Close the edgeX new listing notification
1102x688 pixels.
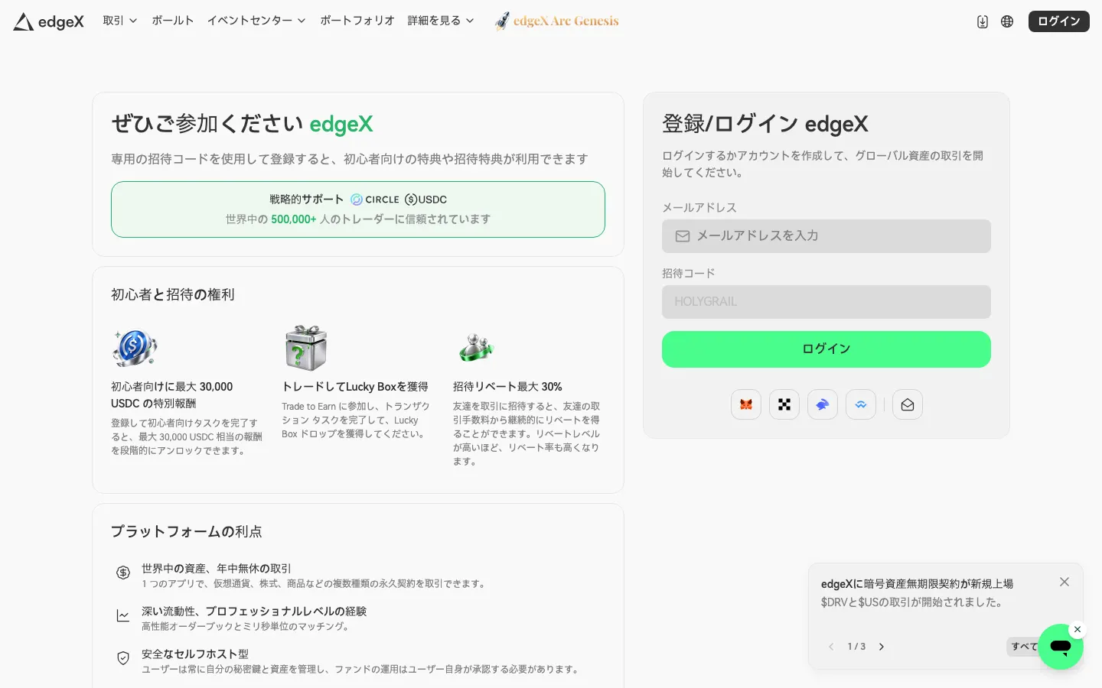1065,582
